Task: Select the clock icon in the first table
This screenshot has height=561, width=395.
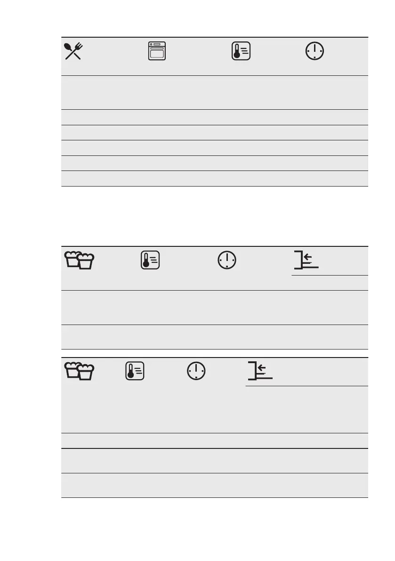Action: coord(314,51)
